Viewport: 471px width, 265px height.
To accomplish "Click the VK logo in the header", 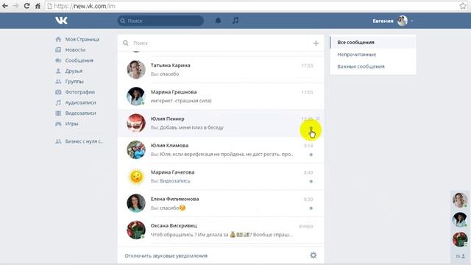I will pos(61,21).
